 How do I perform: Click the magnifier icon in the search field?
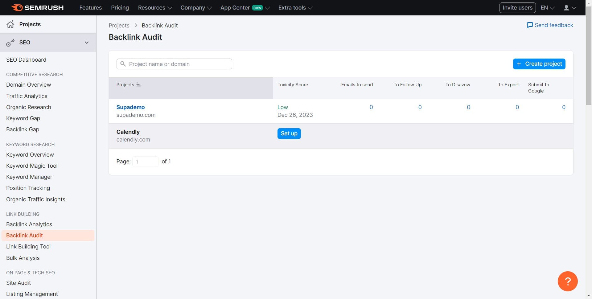tap(123, 64)
